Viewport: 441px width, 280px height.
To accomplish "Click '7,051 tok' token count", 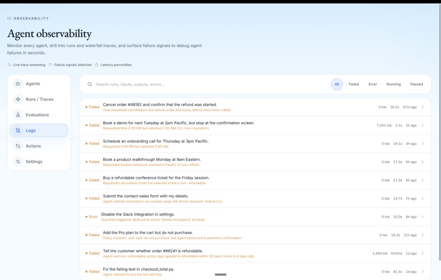I will pos(384,125).
